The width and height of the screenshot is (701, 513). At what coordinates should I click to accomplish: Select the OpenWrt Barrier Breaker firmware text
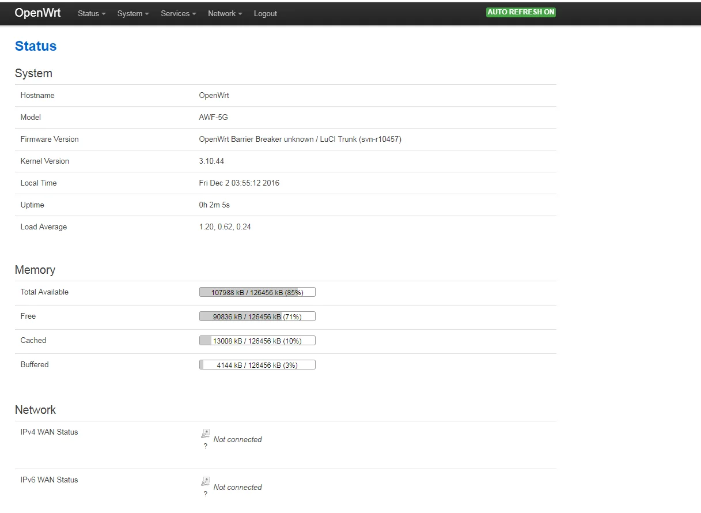[300, 139]
